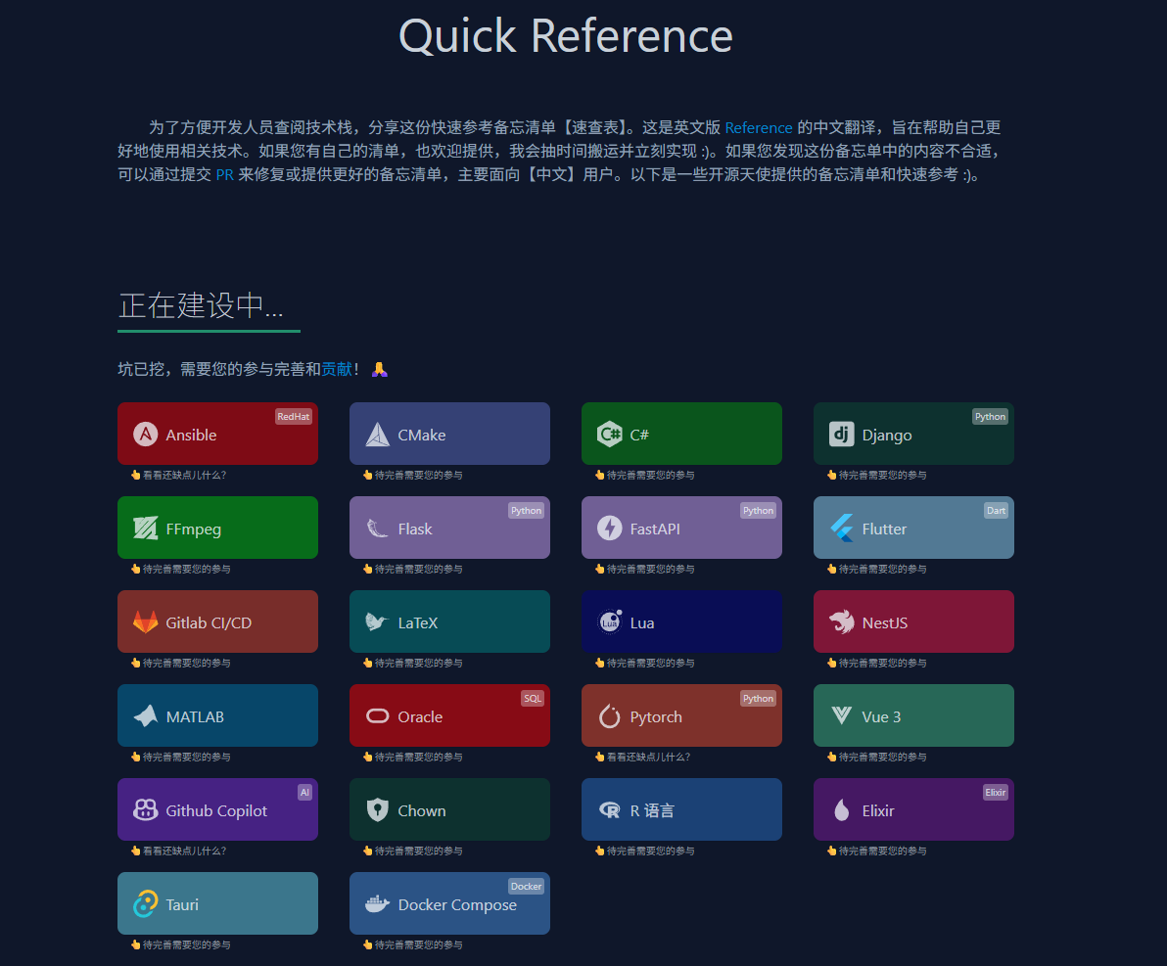This screenshot has height=966, width=1167.
Task: Click the pointing hand below the Ansible card
Action: (135, 475)
